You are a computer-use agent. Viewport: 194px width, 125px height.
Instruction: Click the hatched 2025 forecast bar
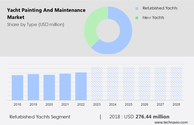point(129,84)
